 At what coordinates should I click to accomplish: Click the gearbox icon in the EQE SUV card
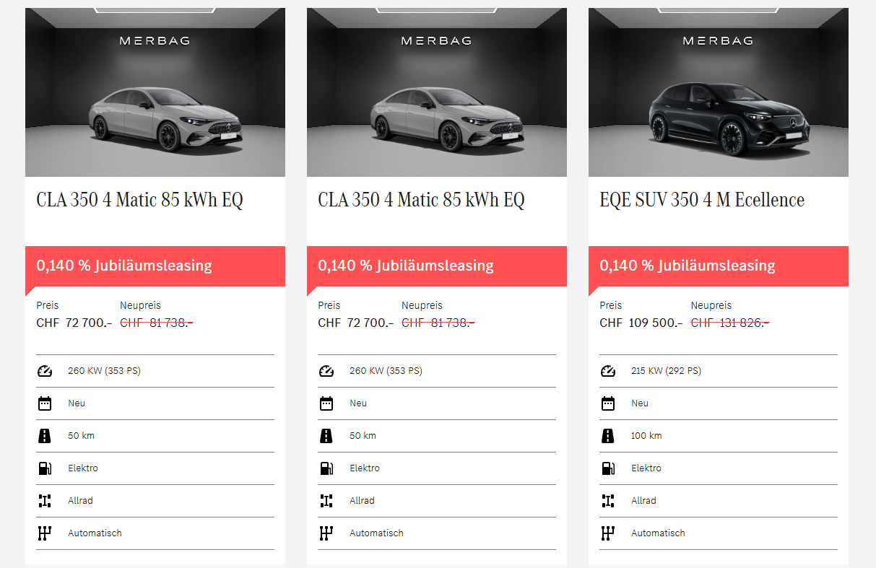point(608,533)
